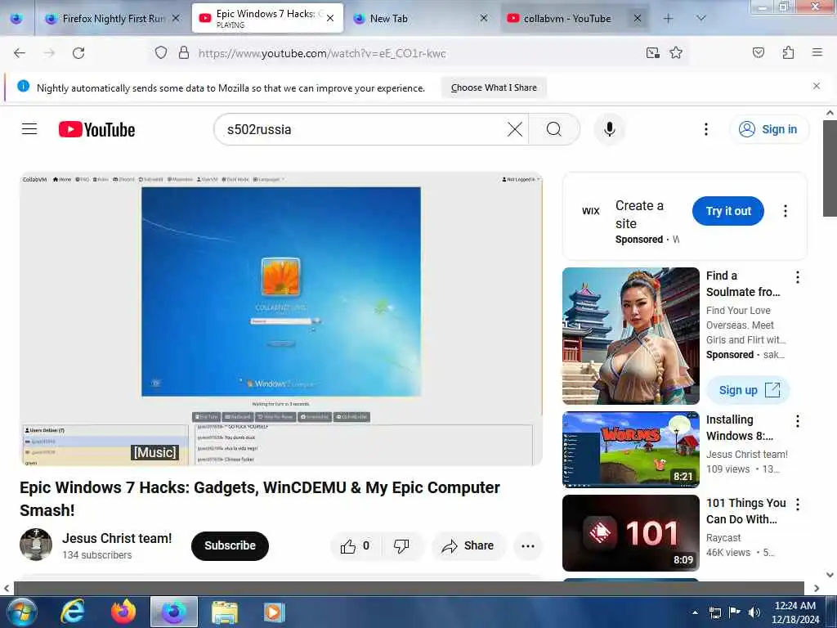Viewport: 837px width, 628px height.
Task: Run search with the magnifier button
Action: click(554, 129)
